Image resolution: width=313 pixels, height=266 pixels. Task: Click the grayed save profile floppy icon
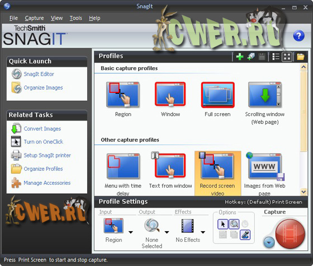pyautogui.click(x=262, y=57)
